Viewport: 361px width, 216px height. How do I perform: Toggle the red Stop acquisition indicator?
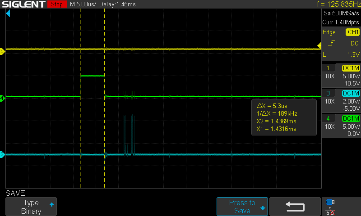(x=56, y=4)
